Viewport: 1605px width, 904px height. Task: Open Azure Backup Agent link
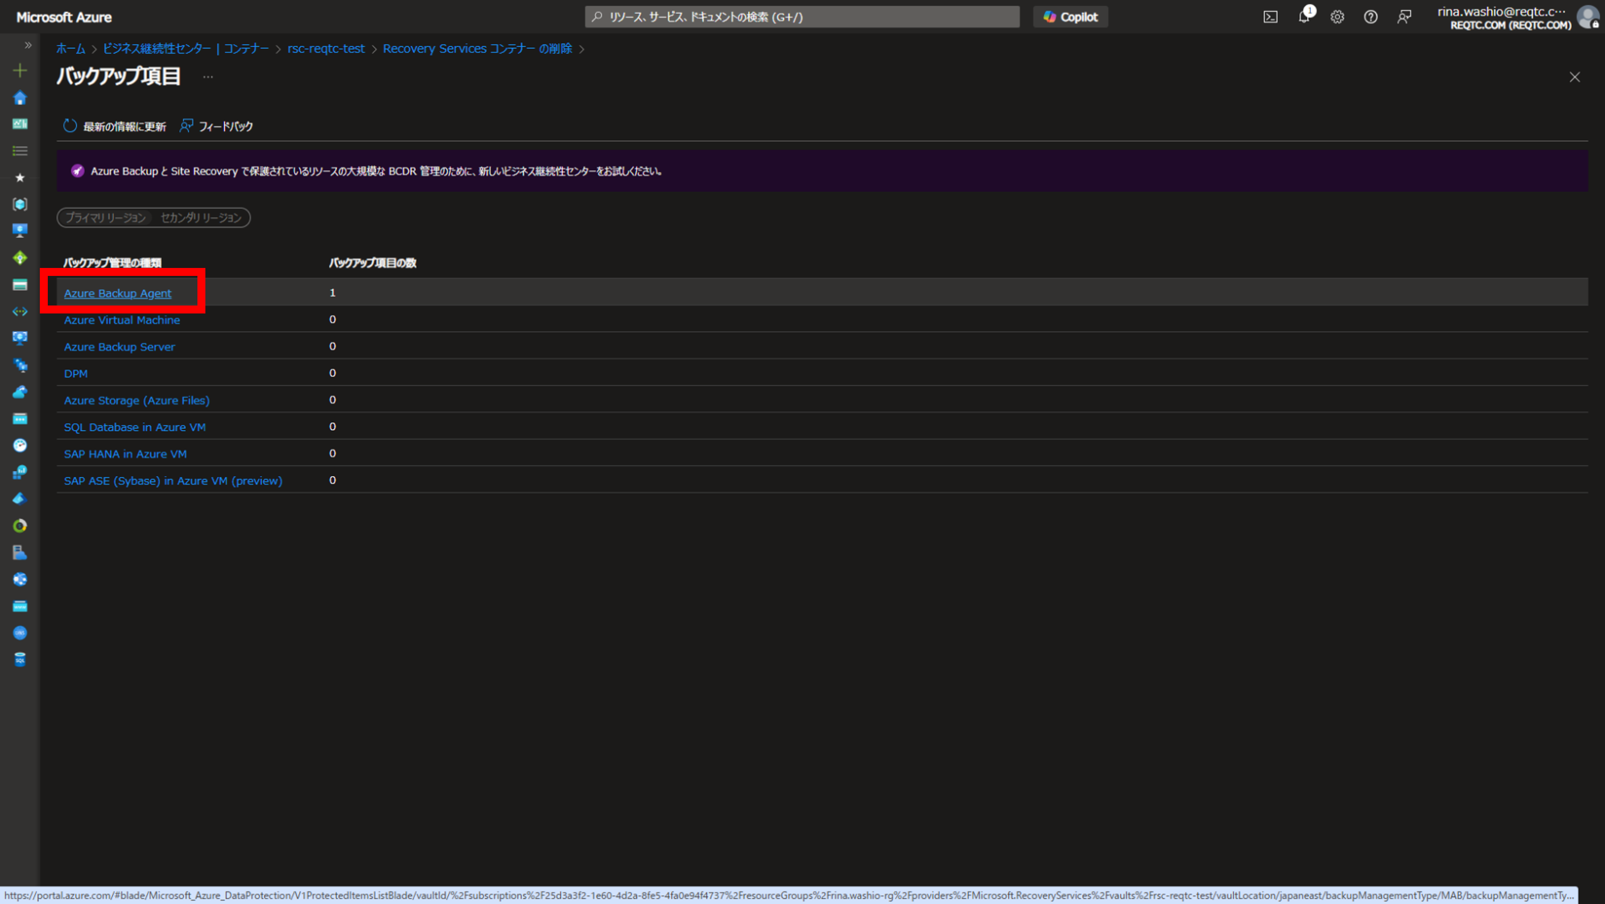point(118,293)
